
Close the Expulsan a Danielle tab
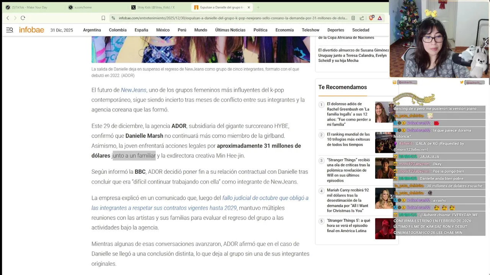click(248, 7)
